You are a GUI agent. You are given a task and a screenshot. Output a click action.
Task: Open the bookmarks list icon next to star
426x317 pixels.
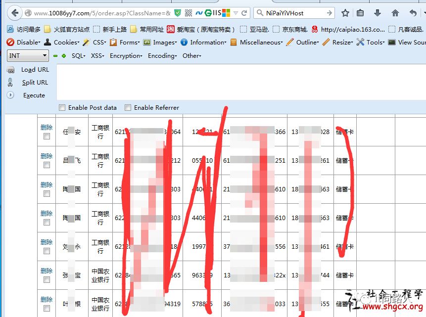pos(361,13)
